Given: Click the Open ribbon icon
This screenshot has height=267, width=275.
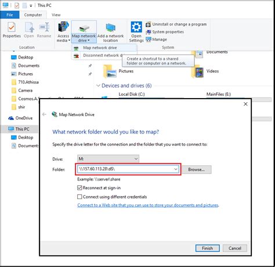Looking at the screenshot, I should [29, 30].
